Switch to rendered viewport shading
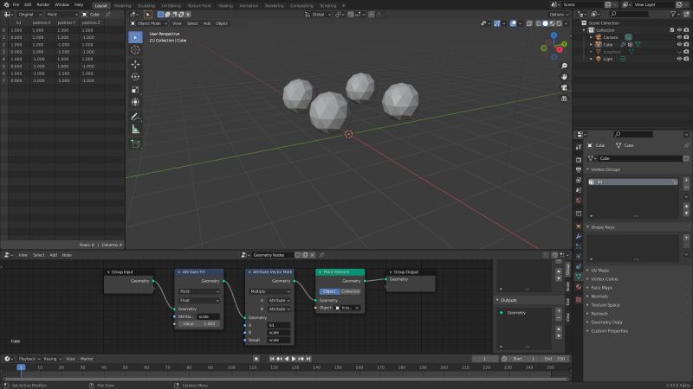The image size is (693, 389). (559, 23)
